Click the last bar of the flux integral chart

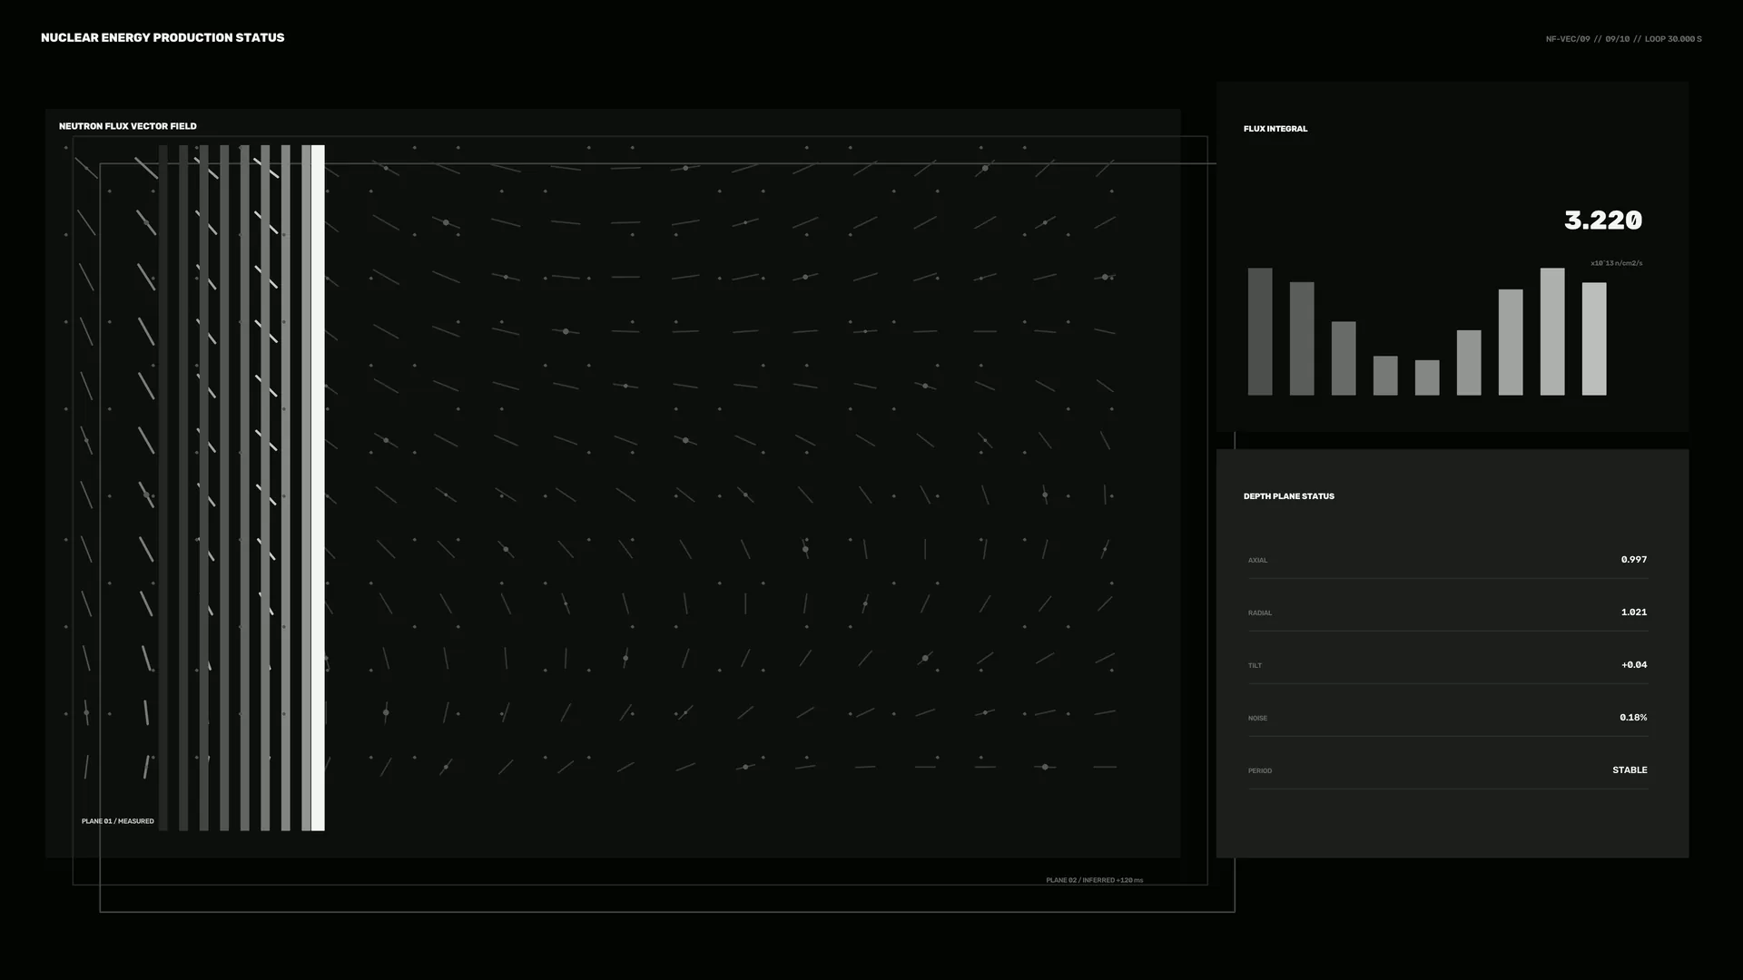click(x=1594, y=338)
